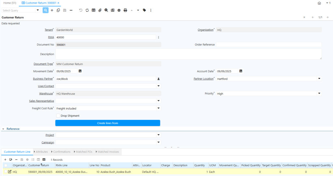The image size is (333, 176).
Task: Click the attachment paperclip icon
Action: [x=100, y=10]
